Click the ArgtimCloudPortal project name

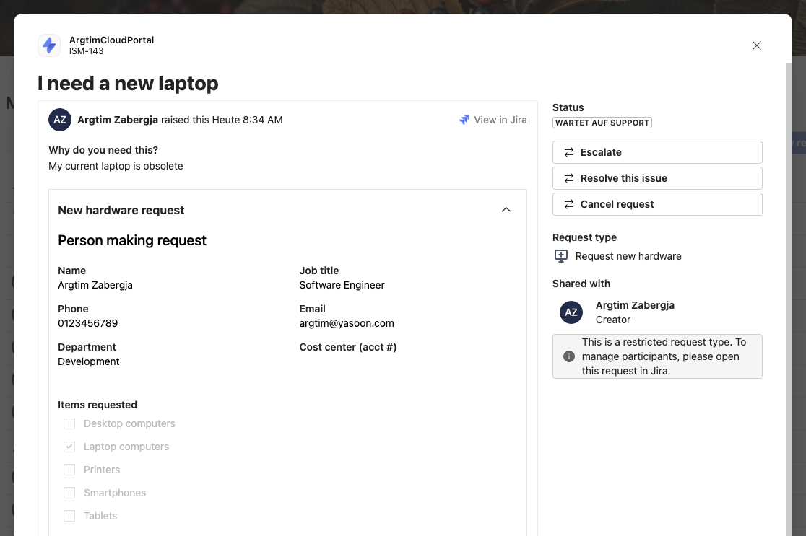[x=111, y=40]
